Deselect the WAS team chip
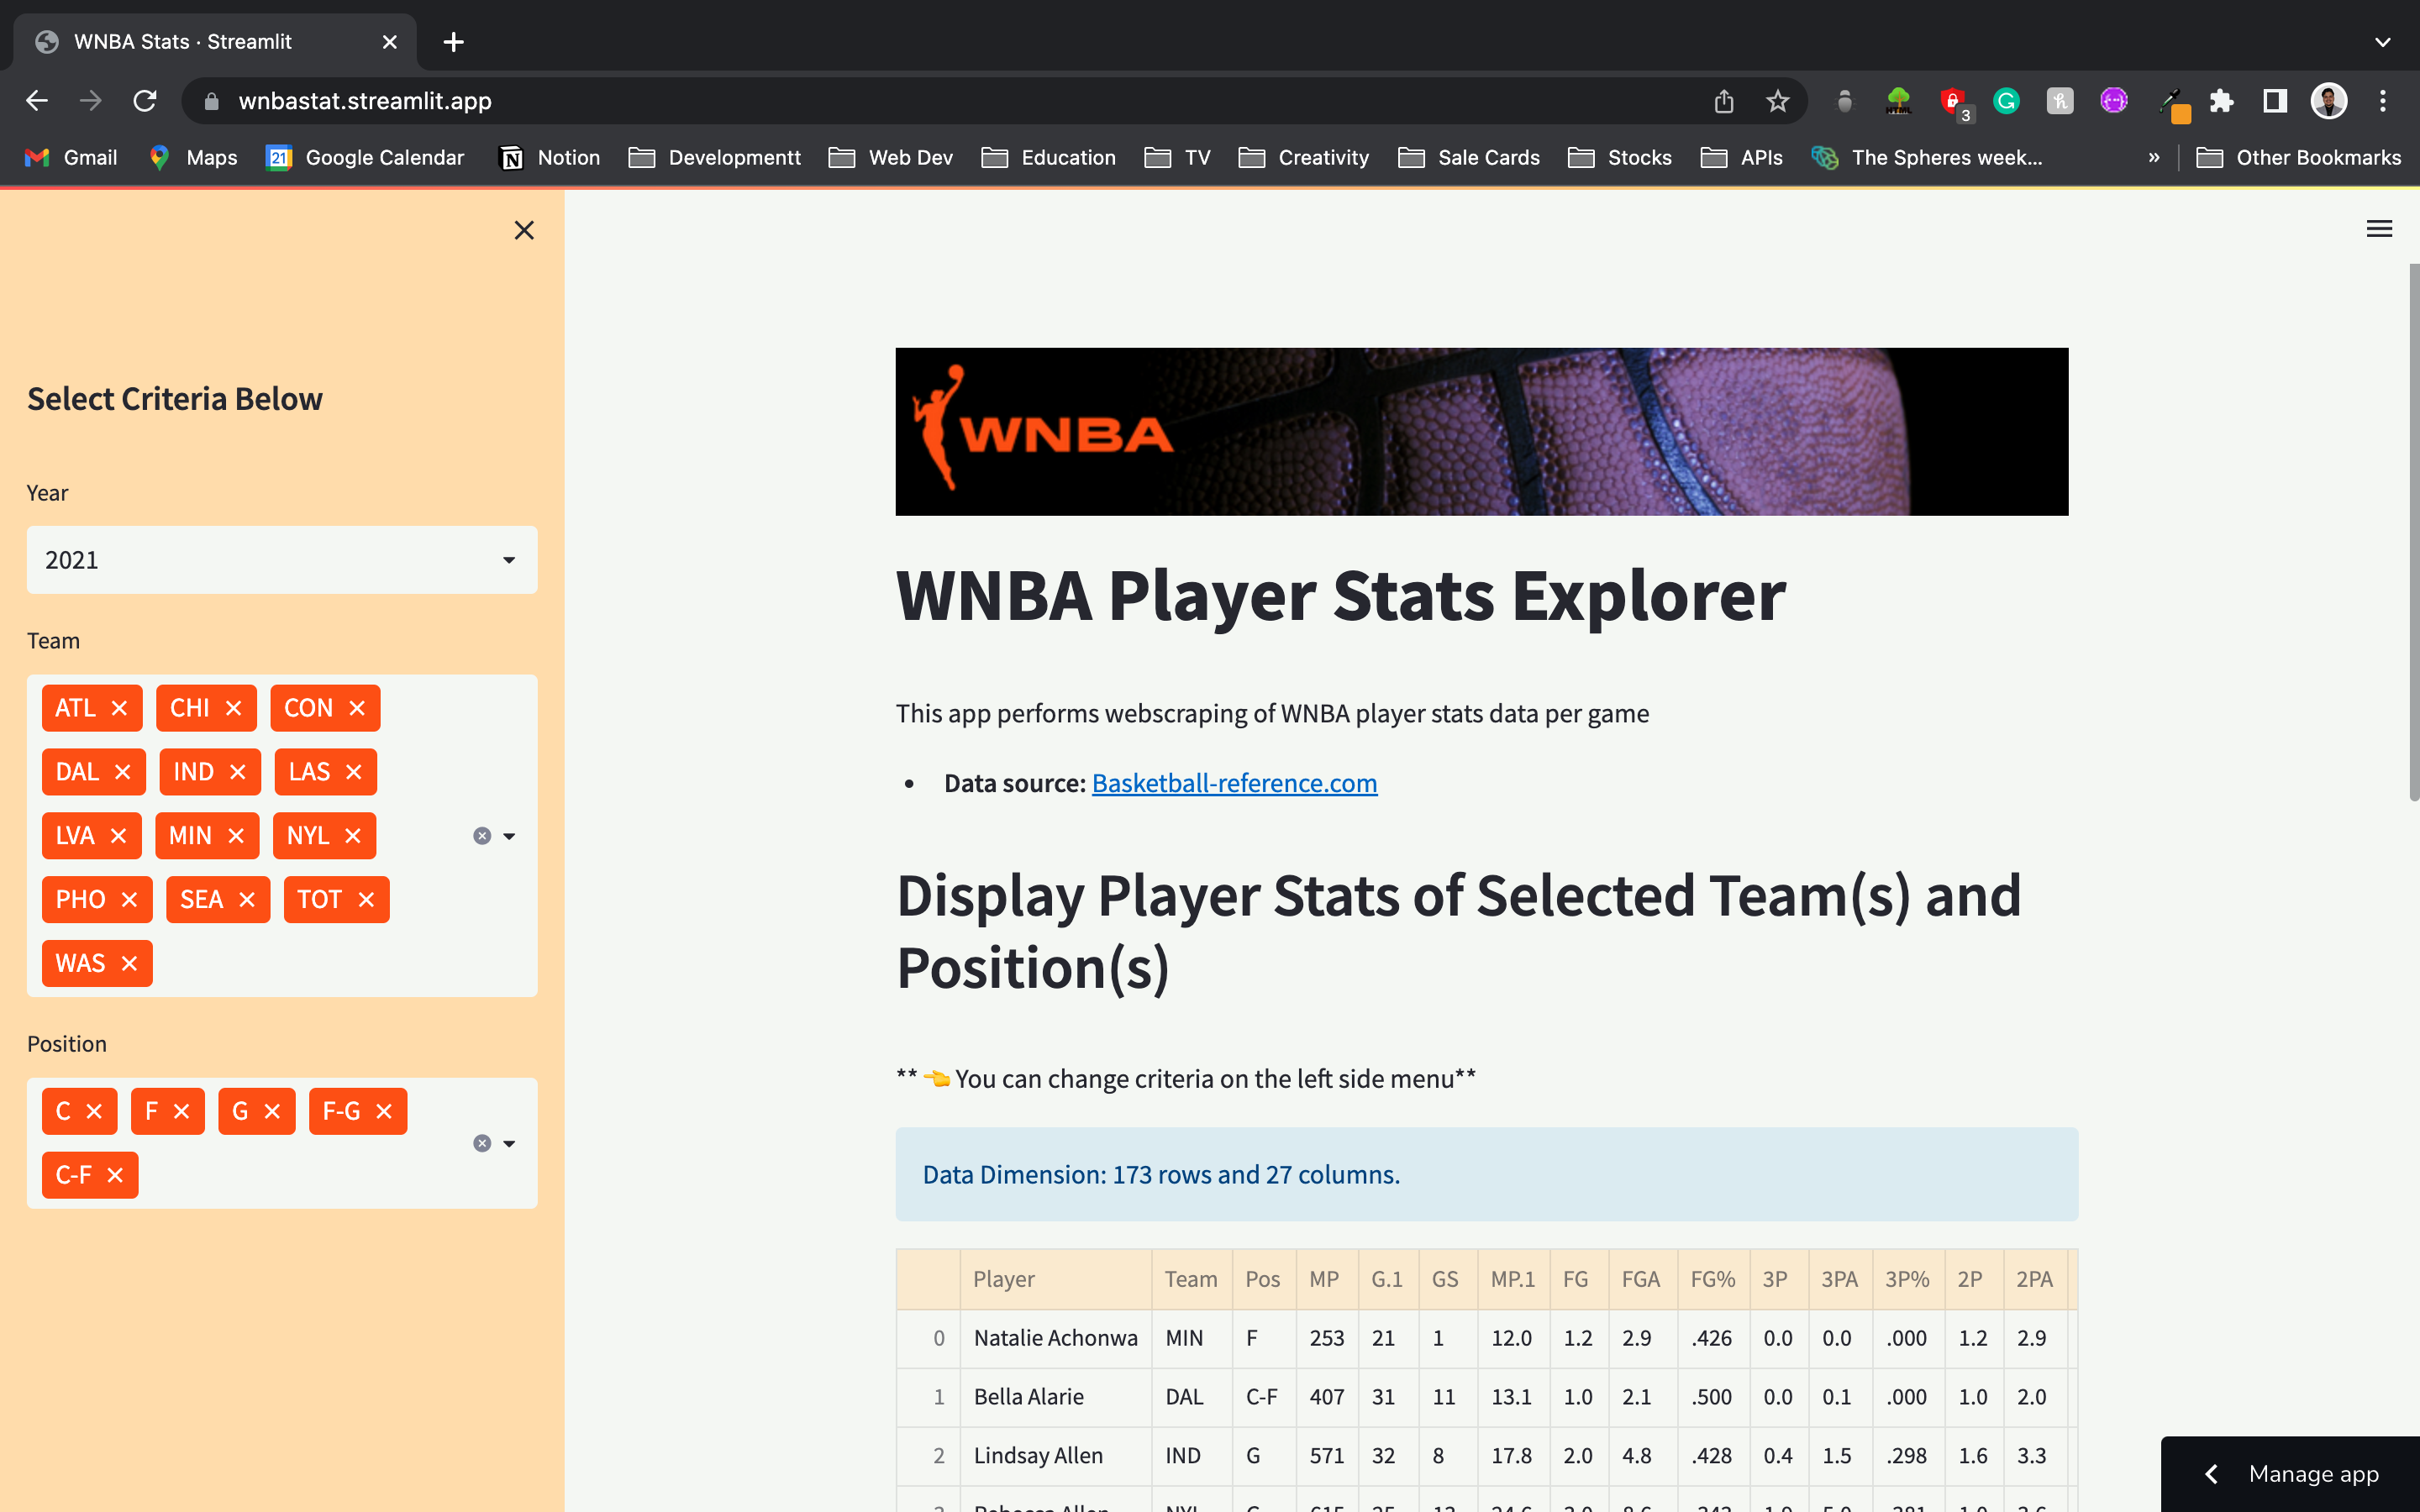The image size is (2420, 1512). click(129, 964)
